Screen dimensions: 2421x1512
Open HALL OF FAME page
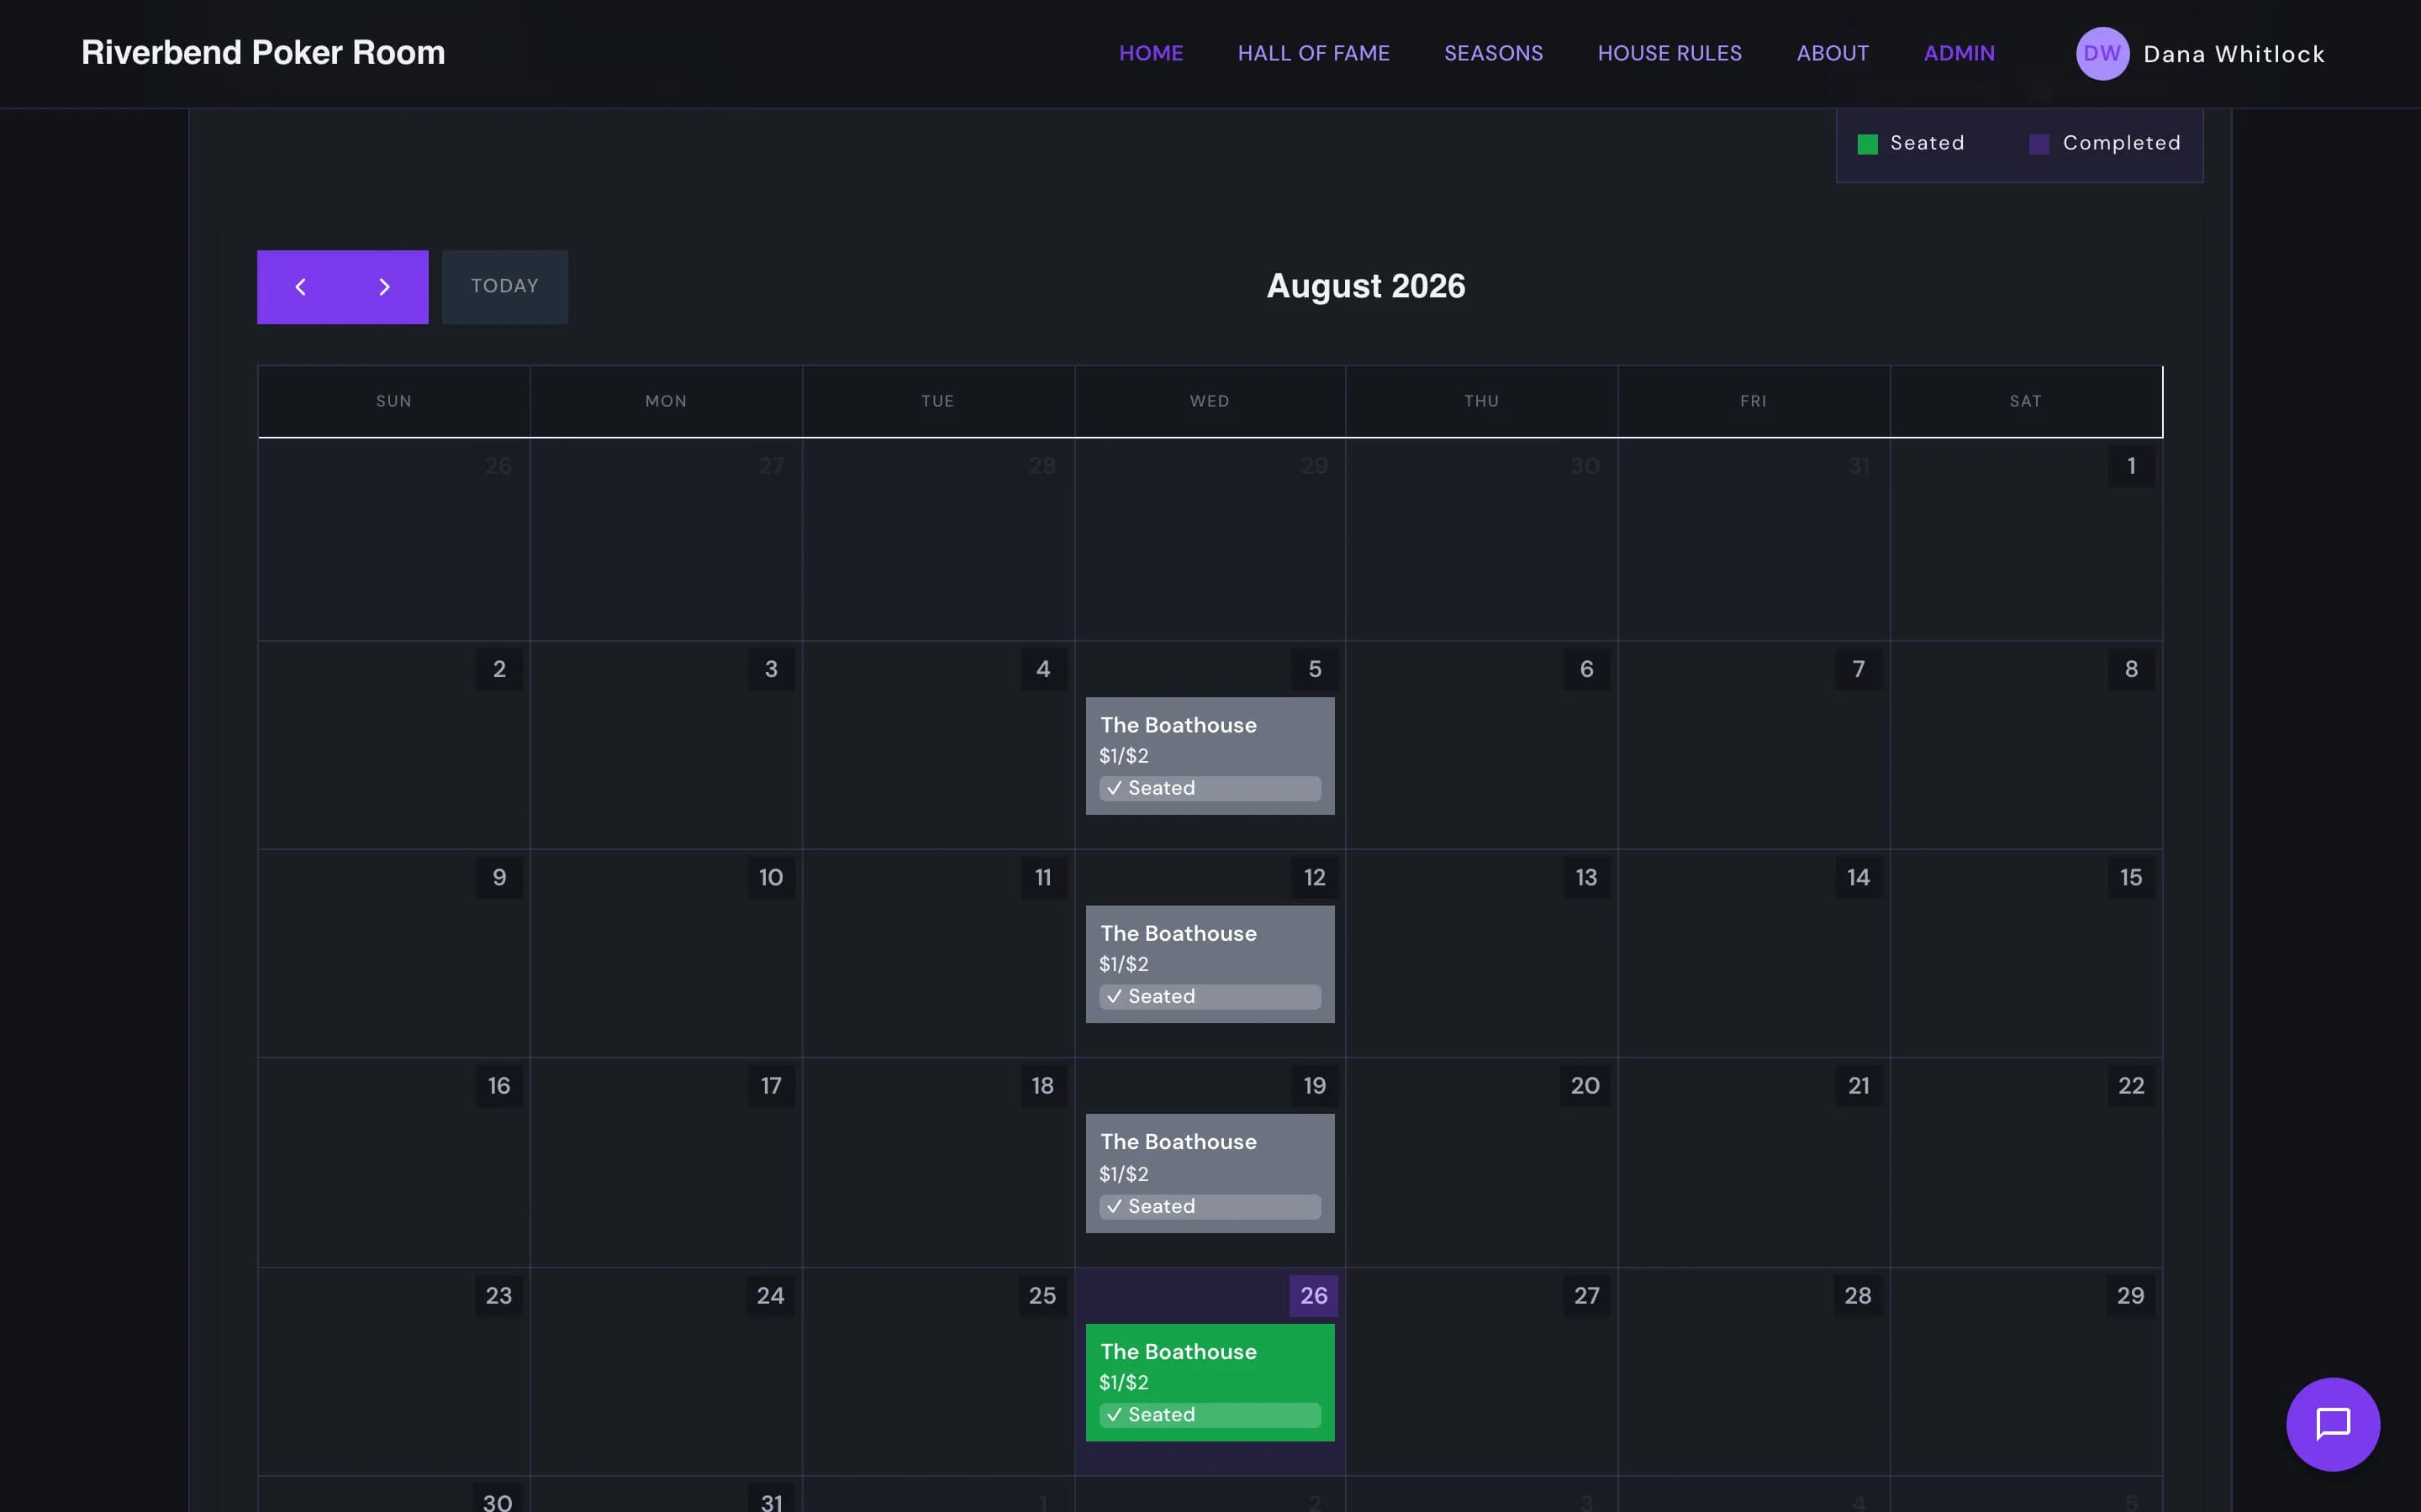pos(1314,54)
